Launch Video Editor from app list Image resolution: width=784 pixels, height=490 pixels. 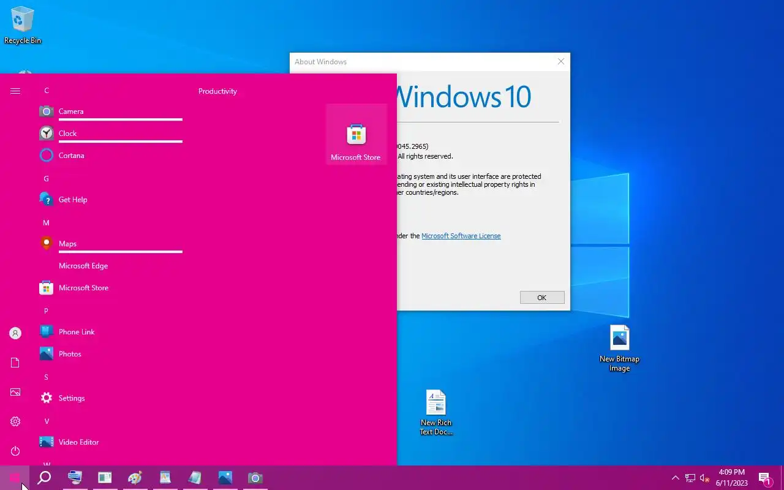(x=110, y=442)
